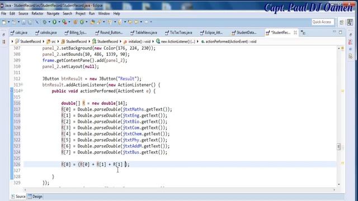Viewport: 358px width, 201px height.
Task: Expand the breadcrumb arrow before src
Action: [x=44, y=41]
